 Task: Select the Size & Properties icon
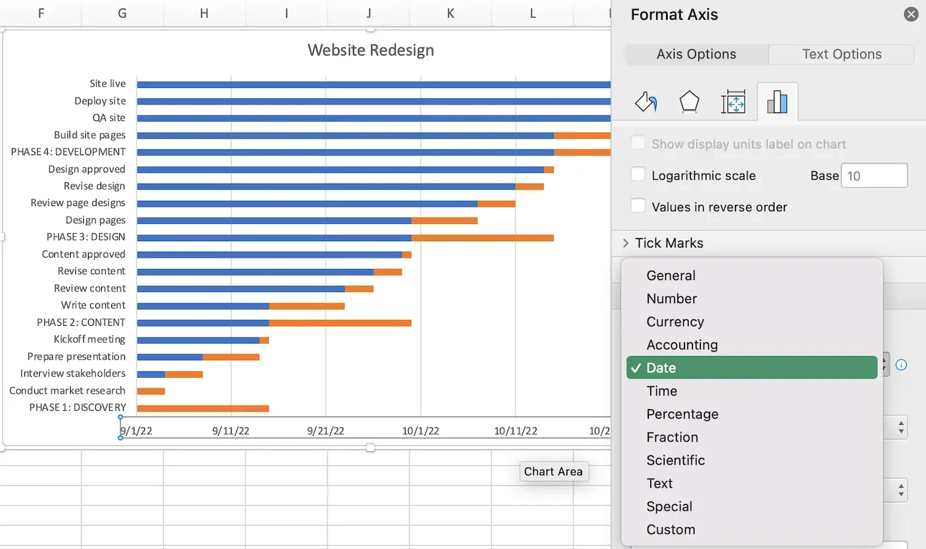coord(734,101)
